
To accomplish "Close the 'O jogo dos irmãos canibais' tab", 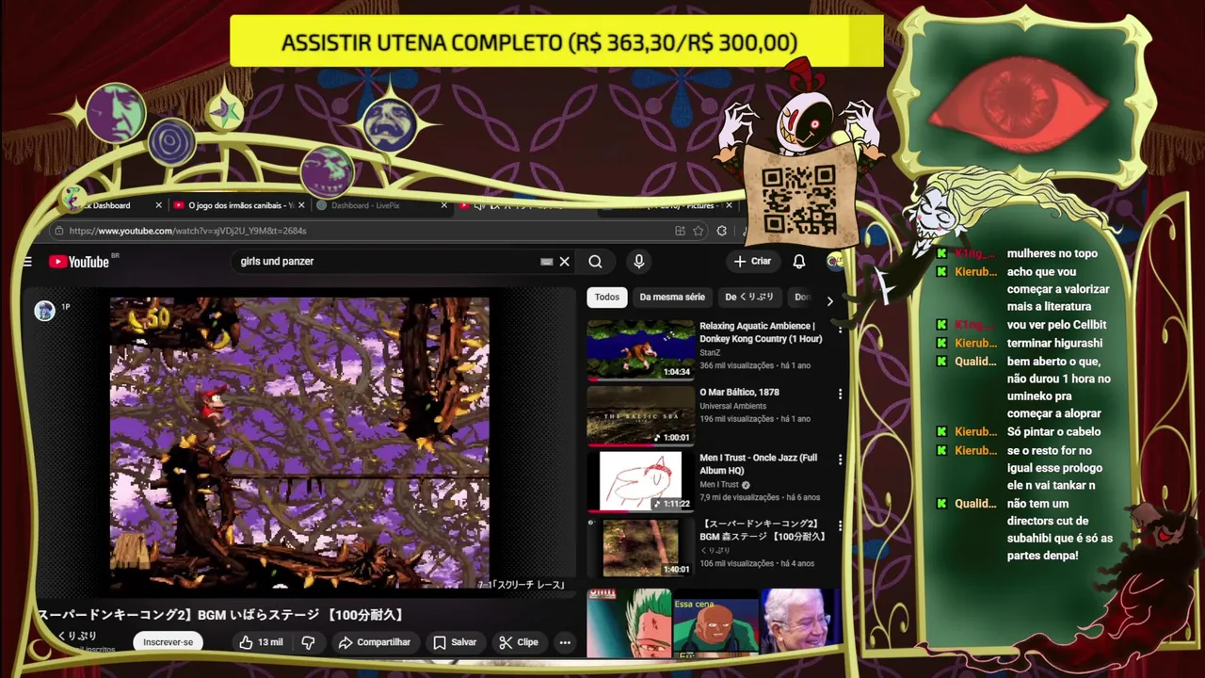I will [x=302, y=205].
